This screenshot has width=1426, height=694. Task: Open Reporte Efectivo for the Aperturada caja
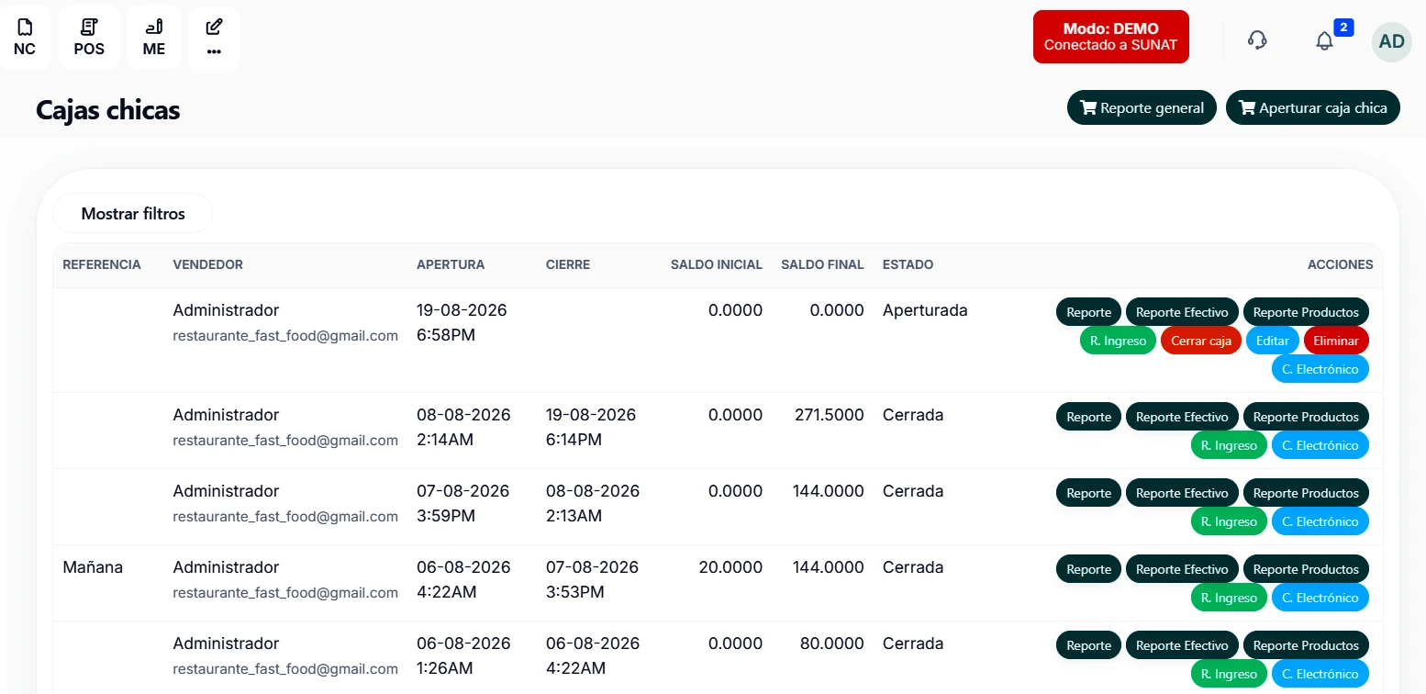pyautogui.click(x=1182, y=312)
